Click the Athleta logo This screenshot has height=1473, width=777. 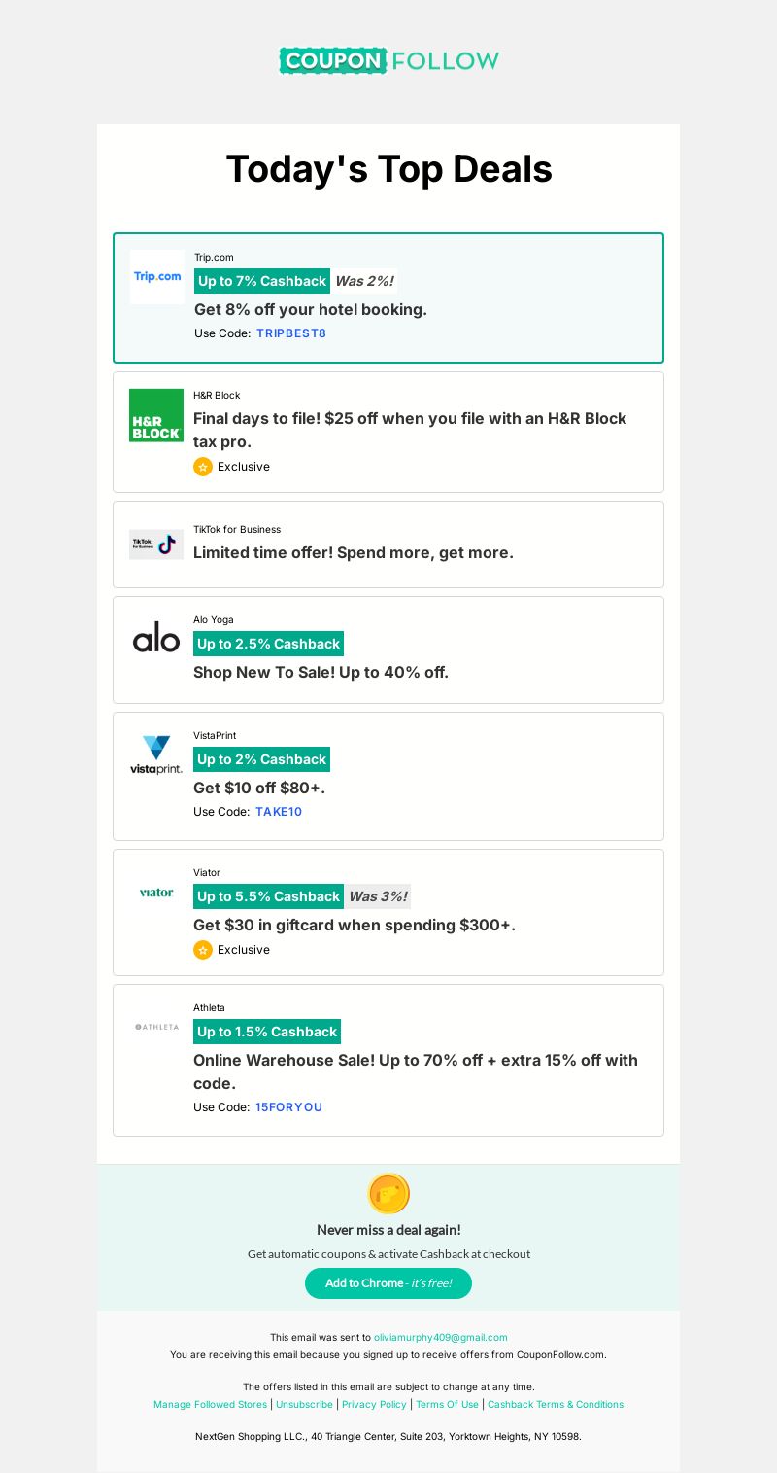coord(156,1027)
